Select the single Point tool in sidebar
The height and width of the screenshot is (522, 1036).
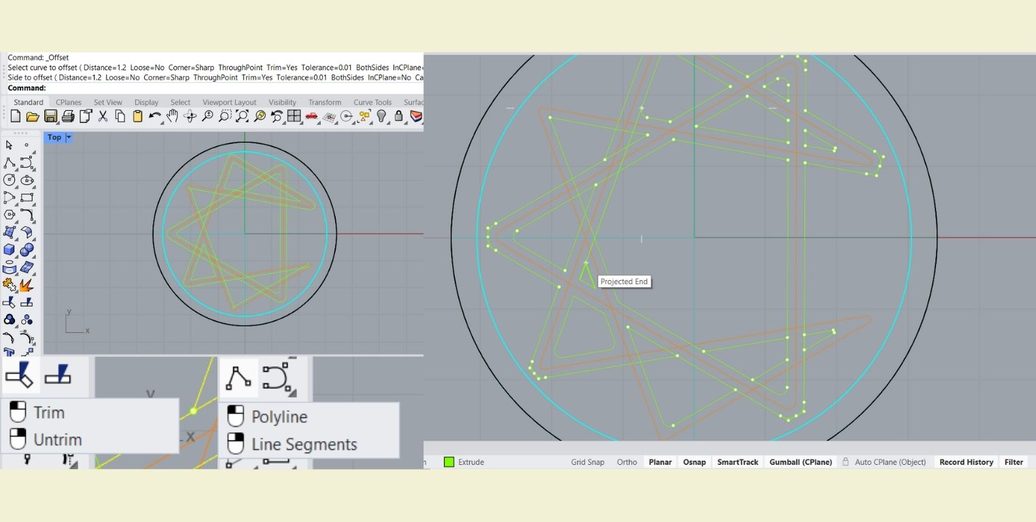[27, 145]
